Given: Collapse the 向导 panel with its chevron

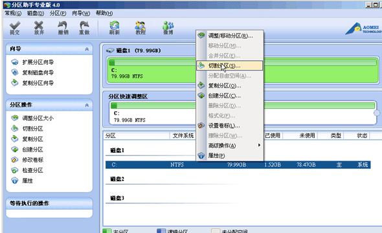Looking at the screenshot, I should 87,49.
